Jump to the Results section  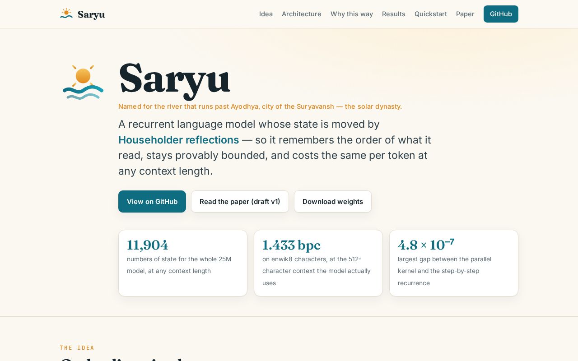click(394, 14)
